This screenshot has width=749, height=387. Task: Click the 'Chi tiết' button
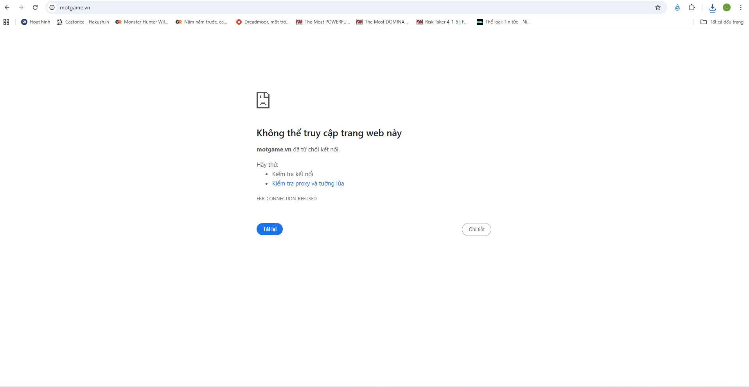point(476,229)
